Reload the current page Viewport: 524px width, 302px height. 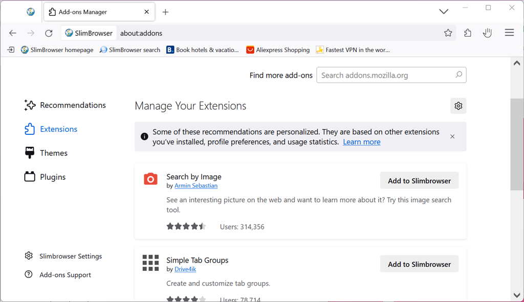click(x=49, y=33)
